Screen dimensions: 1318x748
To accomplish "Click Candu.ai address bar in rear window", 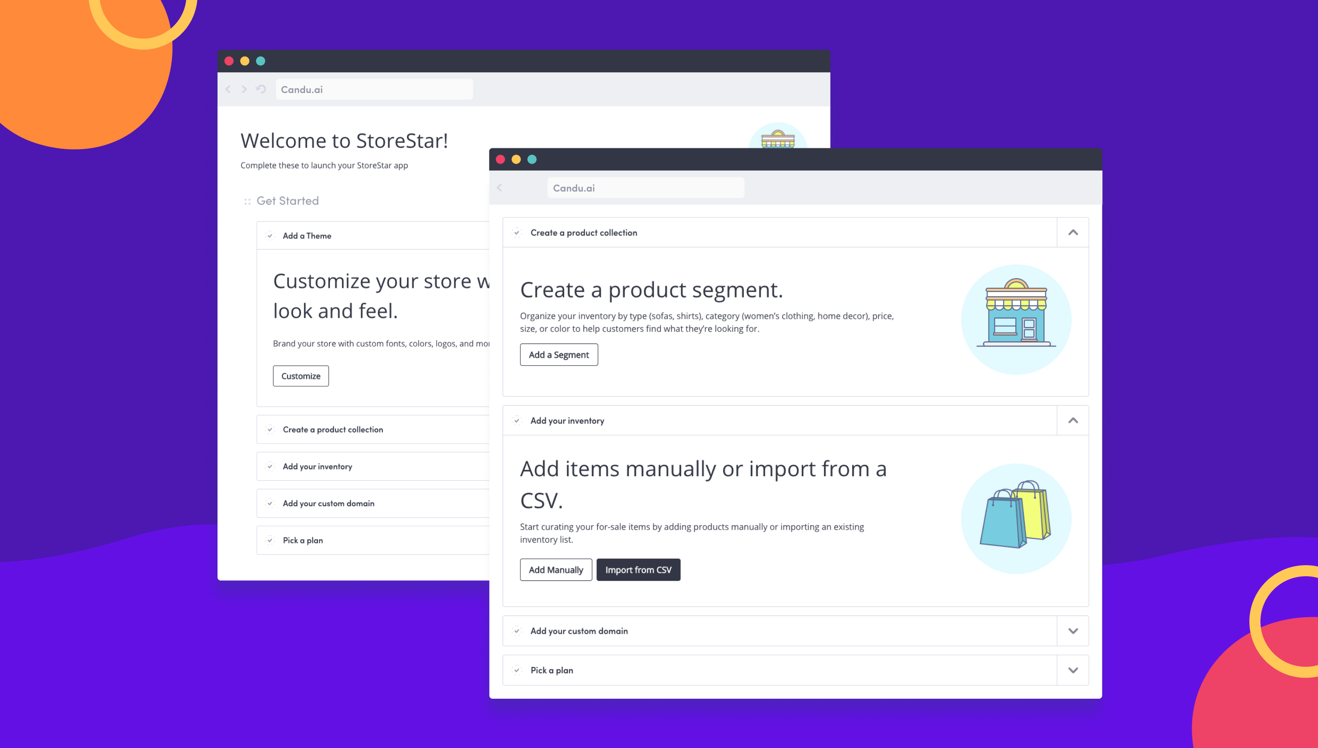I will tap(374, 89).
